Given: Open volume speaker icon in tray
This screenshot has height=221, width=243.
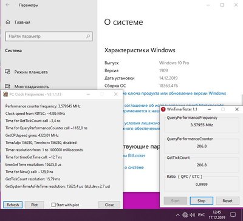Looking at the screenshot, I should pyautogui.click(x=192, y=215).
